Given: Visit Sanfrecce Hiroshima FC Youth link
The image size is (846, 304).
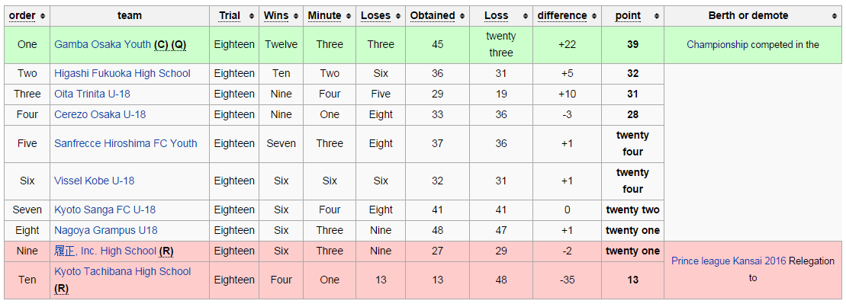Looking at the screenshot, I should pos(126,143).
